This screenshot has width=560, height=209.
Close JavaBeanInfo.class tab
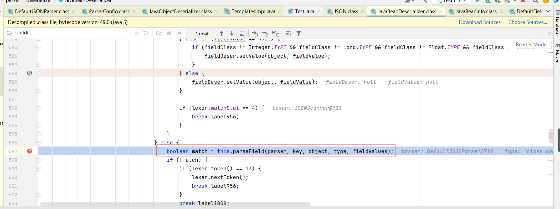(501, 11)
